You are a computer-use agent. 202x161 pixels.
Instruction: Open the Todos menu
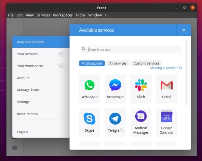[x=80, y=15]
